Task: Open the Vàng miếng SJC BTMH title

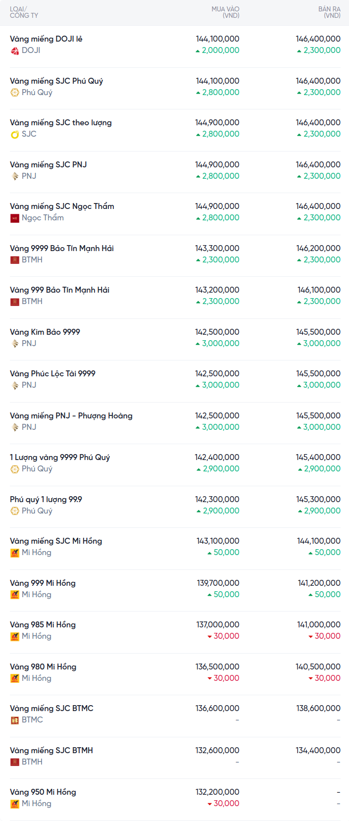Action: (x=51, y=751)
